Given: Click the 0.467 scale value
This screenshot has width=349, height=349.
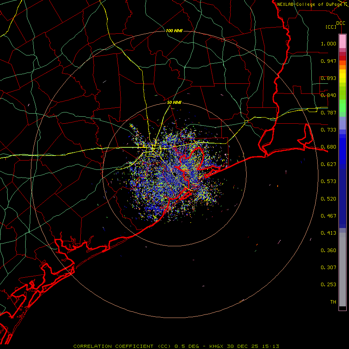Looking at the screenshot, I should click(x=328, y=216).
